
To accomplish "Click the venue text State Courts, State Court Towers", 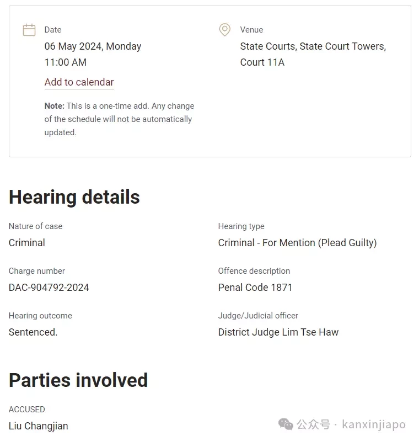I will 313,46.
